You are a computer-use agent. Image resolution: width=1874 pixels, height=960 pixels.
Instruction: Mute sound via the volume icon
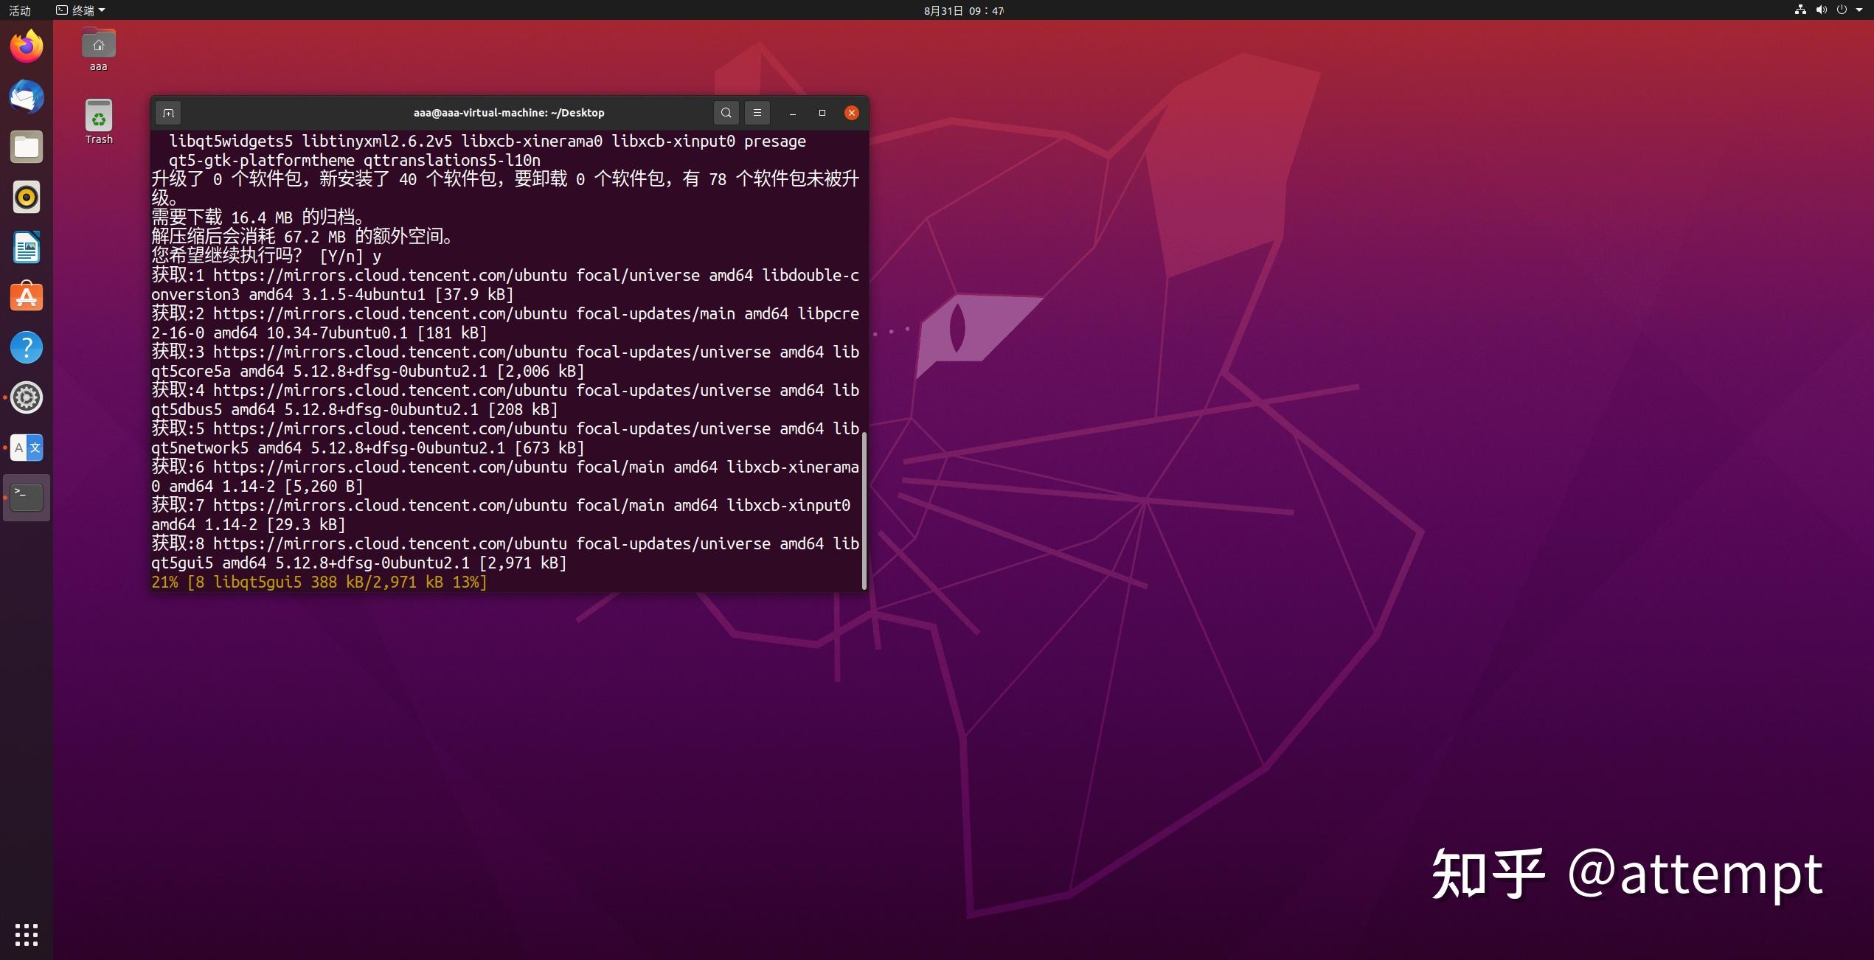[x=1822, y=10]
